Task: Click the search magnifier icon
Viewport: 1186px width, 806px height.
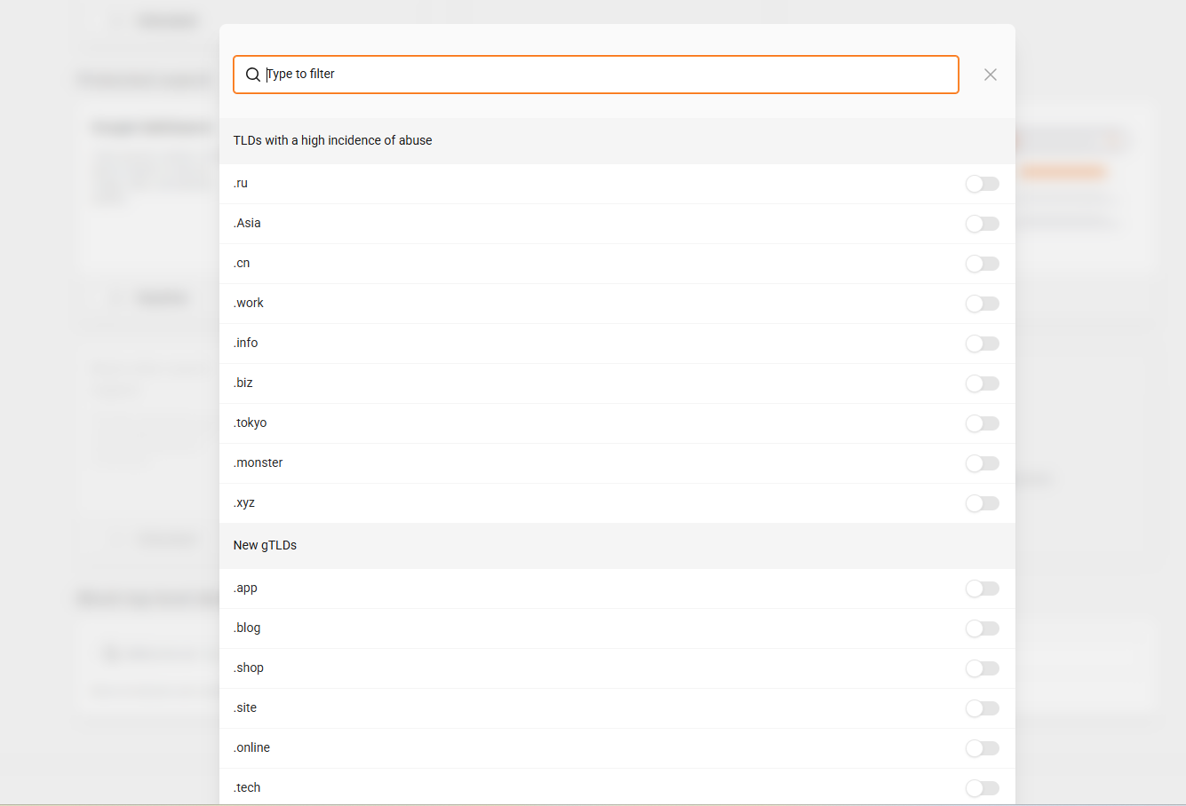Action: (253, 75)
